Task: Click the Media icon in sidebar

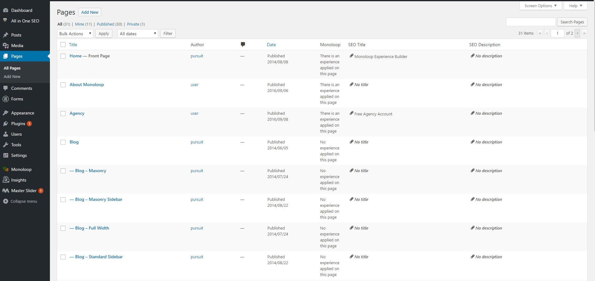Action: click(6, 46)
